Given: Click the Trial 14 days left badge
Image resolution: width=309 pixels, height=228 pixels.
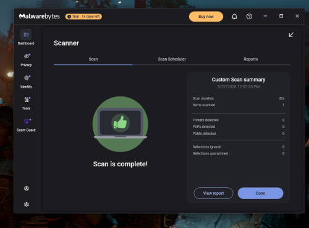Looking at the screenshot, I should coord(83,17).
